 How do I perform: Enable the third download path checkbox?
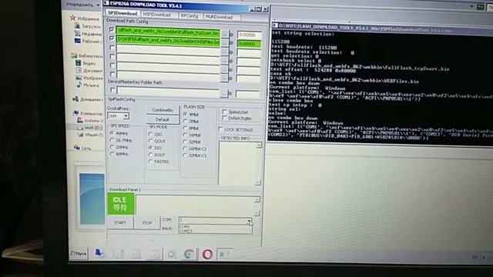pos(112,48)
